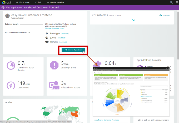Toggle jQuery (enabled) setting
Screen dimensions: 179x123
point(62,38)
